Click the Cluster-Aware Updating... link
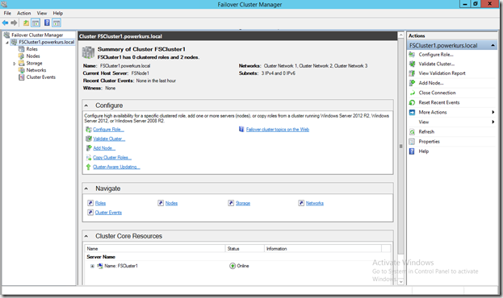503x298 pixels. [x=116, y=167]
